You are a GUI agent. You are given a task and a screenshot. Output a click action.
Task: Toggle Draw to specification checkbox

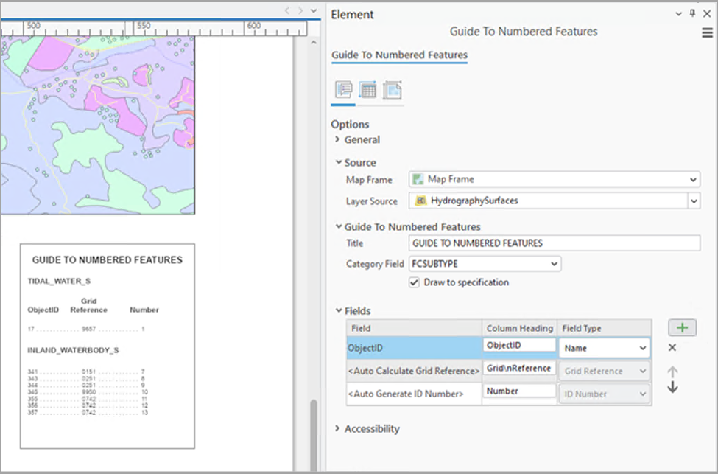click(x=414, y=282)
